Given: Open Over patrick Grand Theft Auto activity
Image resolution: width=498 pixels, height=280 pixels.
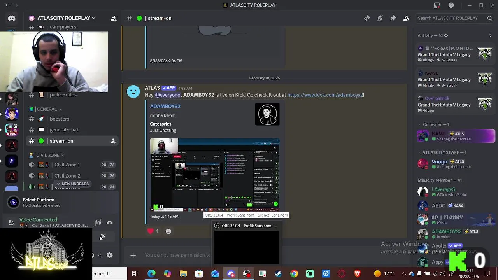Looking at the screenshot, I should click(x=455, y=104).
